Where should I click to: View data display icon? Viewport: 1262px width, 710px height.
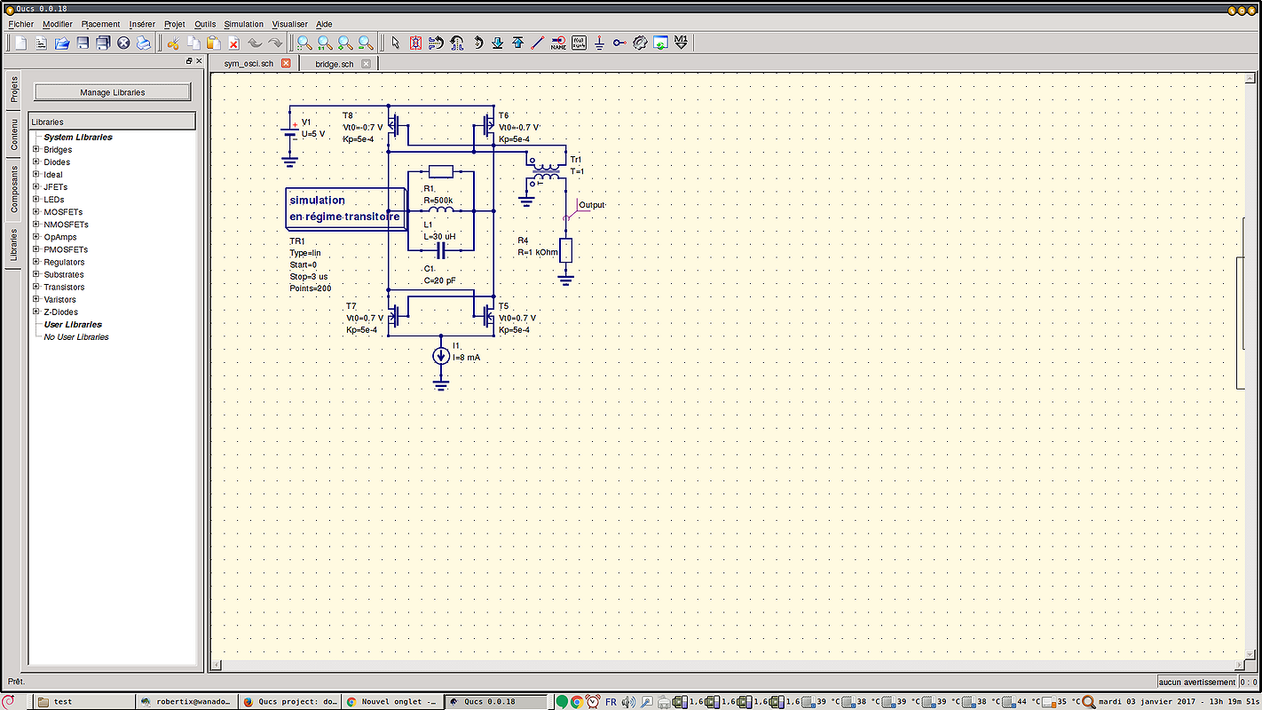(660, 43)
